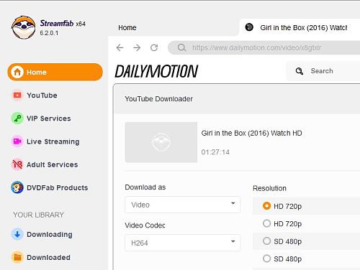Click the StreamFab sloth logo
This screenshot has height=270, width=360.
(x=23, y=27)
